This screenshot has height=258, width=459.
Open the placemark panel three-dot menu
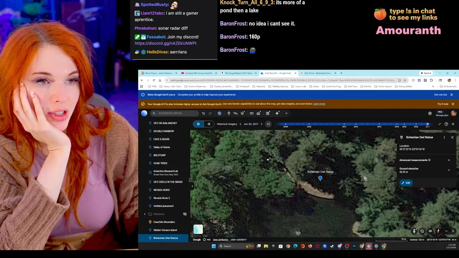point(444,137)
